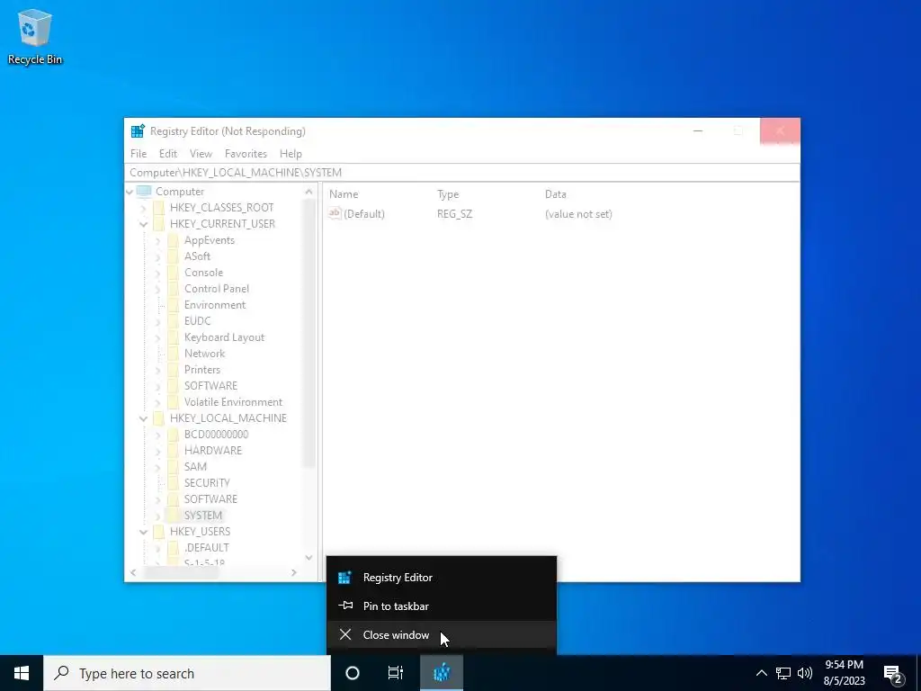Click the Computer icon in the tree
Image resolution: width=921 pixels, height=691 pixels.
(x=144, y=192)
